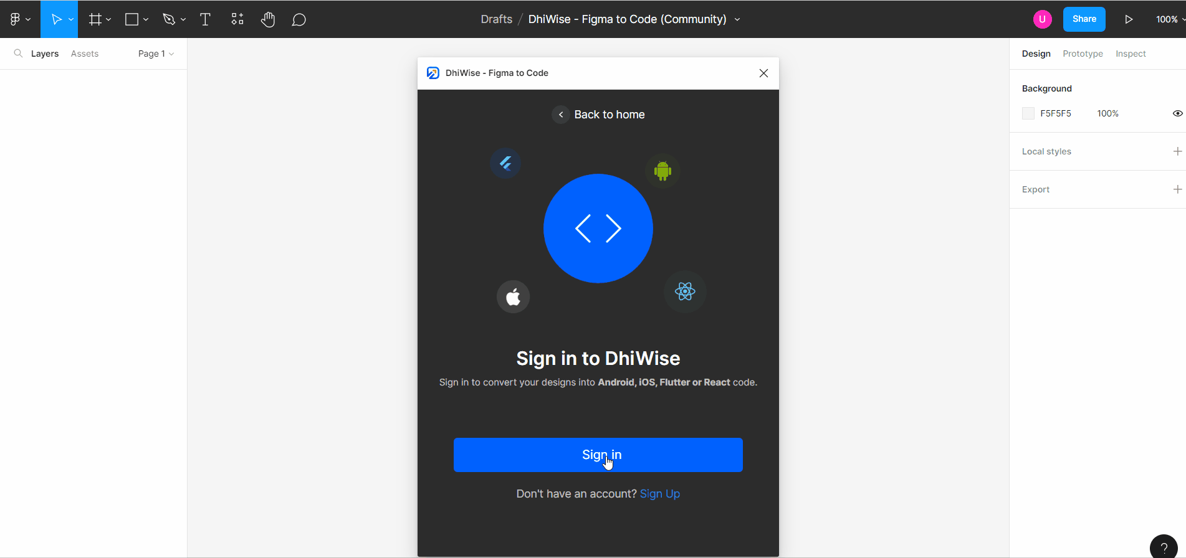Open the Sign Up link
The width and height of the screenshot is (1186, 558).
[660, 494]
